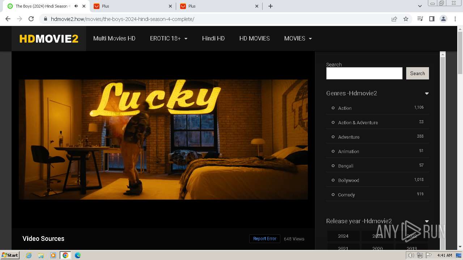463x260 pixels.
Task: Select release year 2024
Action: coord(343,236)
